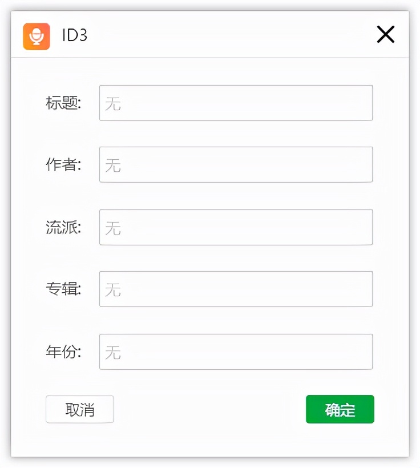Select the ID3 dialog title text
This screenshot has width=420, height=468.
click(x=72, y=34)
